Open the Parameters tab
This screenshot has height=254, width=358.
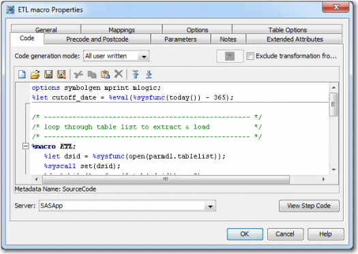click(x=181, y=39)
